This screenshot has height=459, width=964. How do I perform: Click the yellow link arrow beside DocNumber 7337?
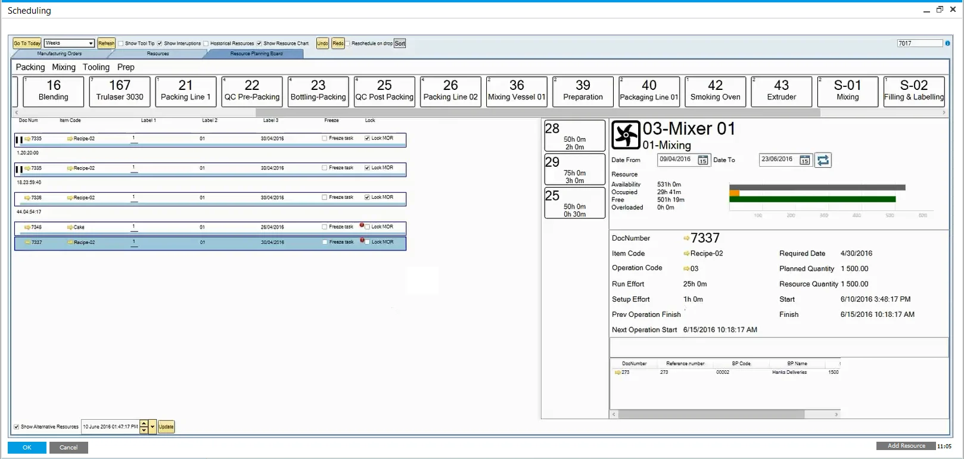(x=686, y=239)
